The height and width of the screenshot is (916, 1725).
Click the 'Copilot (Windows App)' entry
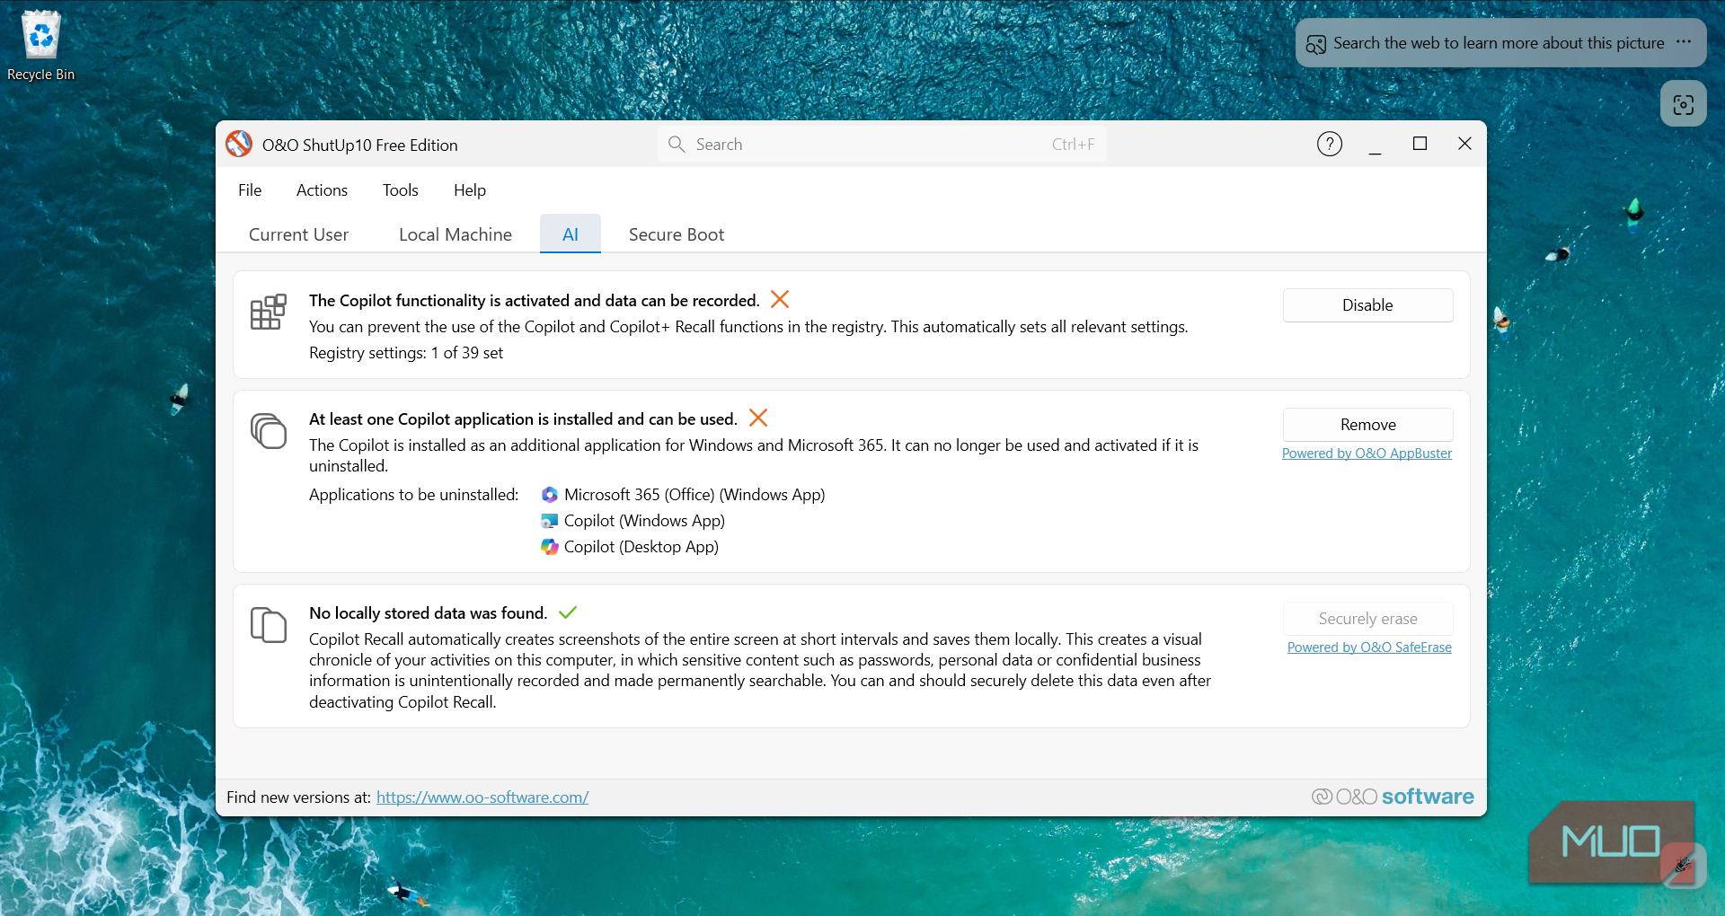644,521
